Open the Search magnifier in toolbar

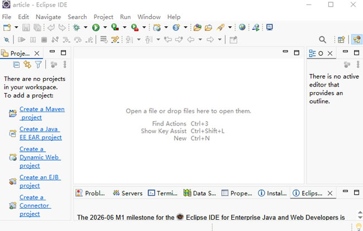click(x=322, y=40)
